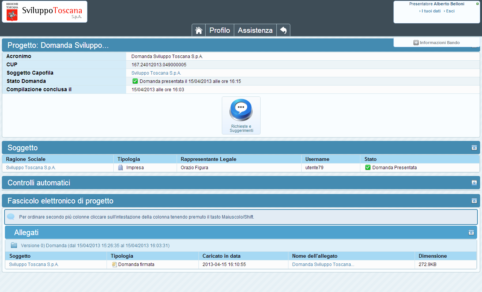The image size is (482, 292).
Task: Open Soggetto Capofila Sviluppo Toscana S.p.A. link
Action: coord(156,73)
